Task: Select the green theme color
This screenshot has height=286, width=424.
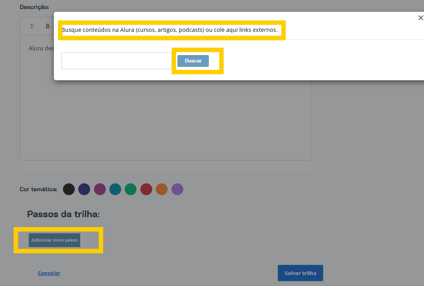Action: coord(131,189)
